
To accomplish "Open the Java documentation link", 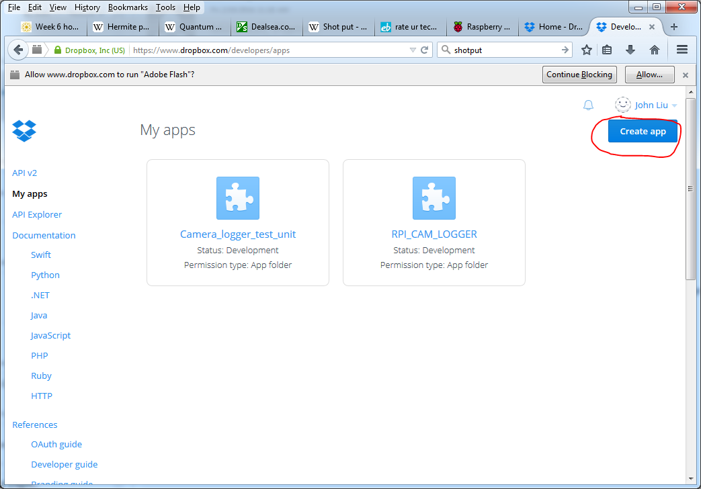I will click(x=39, y=316).
